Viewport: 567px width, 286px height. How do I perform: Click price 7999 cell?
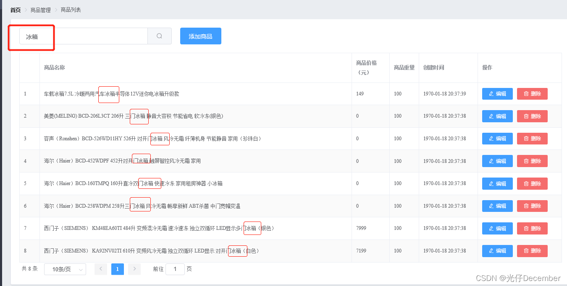coord(361,228)
